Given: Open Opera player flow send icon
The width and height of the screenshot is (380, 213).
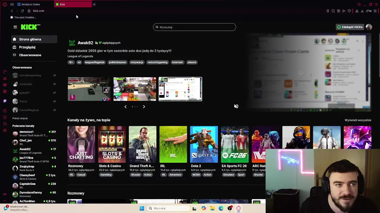Looking at the screenshot, I should pos(344,11).
